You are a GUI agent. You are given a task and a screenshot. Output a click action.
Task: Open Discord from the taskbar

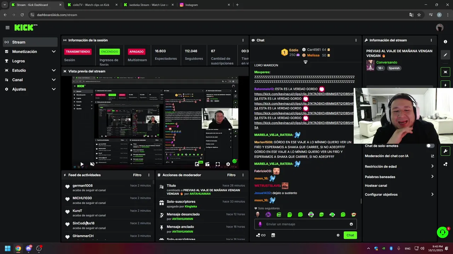tap(29, 248)
